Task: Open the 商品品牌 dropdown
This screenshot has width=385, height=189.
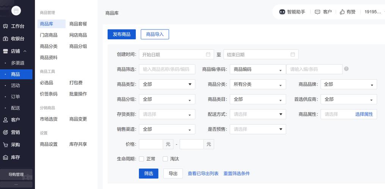Action: pyautogui.click(x=349, y=84)
